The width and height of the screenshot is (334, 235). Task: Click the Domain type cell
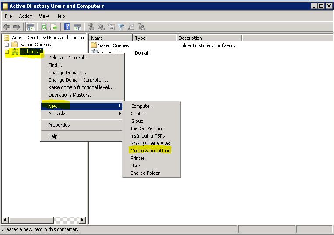point(143,53)
